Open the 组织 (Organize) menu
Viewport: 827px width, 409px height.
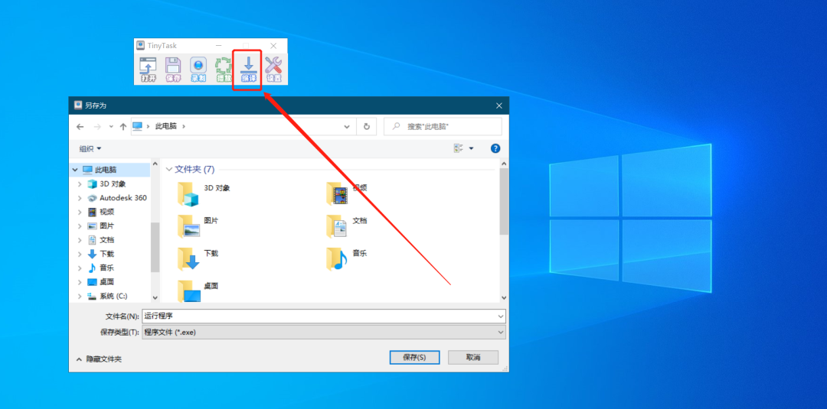pos(90,149)
